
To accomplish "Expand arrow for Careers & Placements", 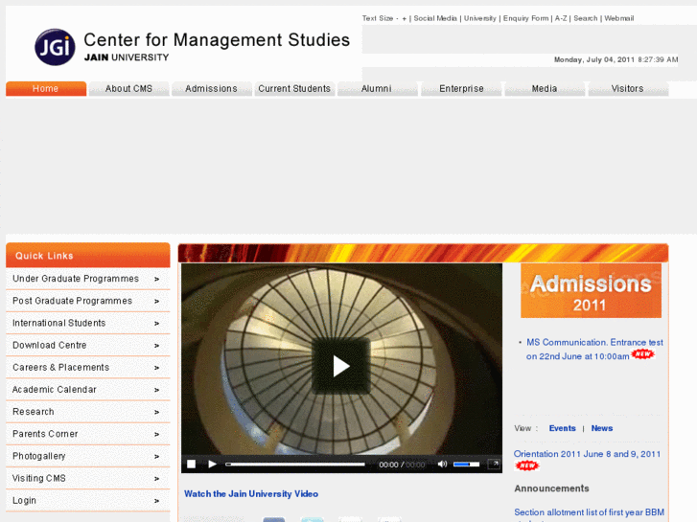I will 156,368.
